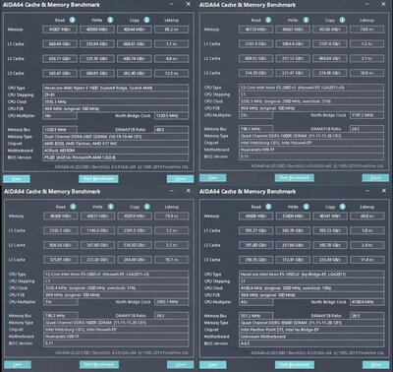Image resolution: width=393 pixels, height=372 pixels.
Task: Save results in the Xeon E5-1650 v2 window
Action: [212, 365]
